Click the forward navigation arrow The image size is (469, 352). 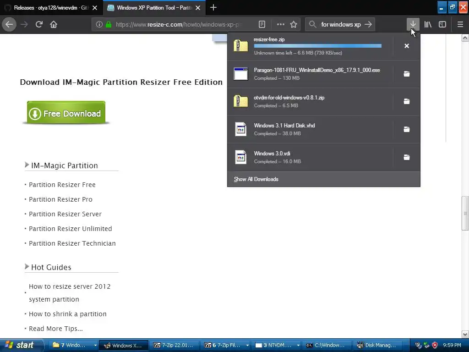25,24
